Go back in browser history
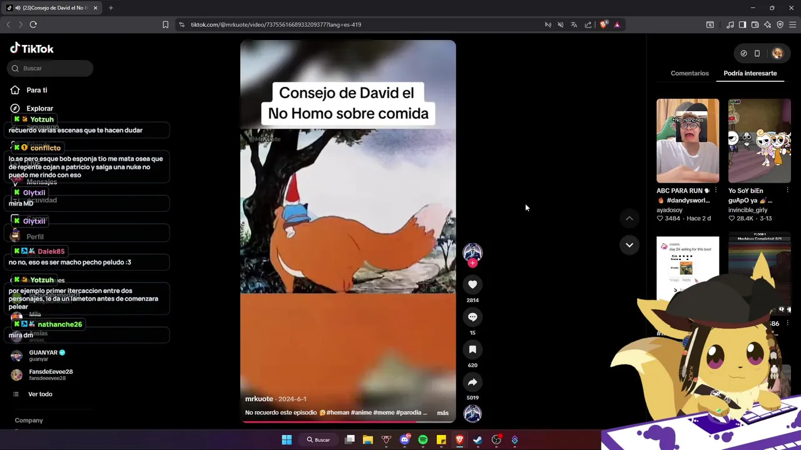The image size is (801, 450). [x=8, y=24]
